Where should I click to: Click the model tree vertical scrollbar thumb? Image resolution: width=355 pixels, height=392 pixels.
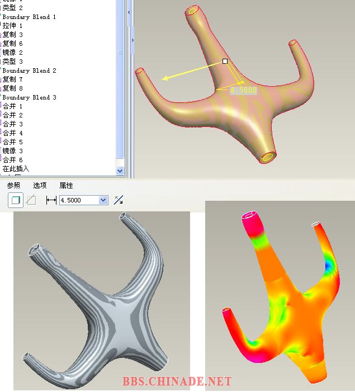coord(120,79)
